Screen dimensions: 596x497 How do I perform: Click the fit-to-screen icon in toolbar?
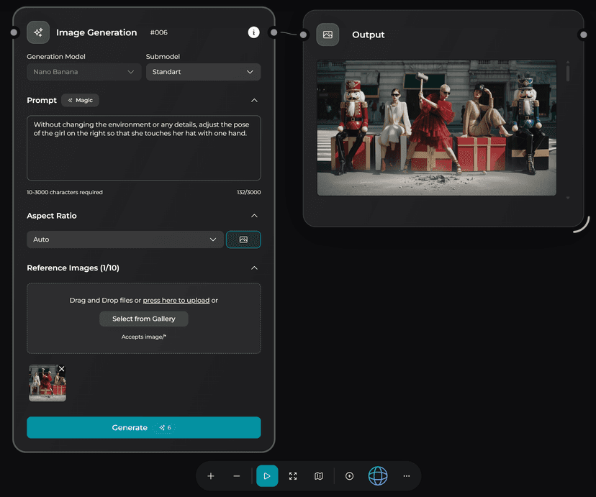293,476
